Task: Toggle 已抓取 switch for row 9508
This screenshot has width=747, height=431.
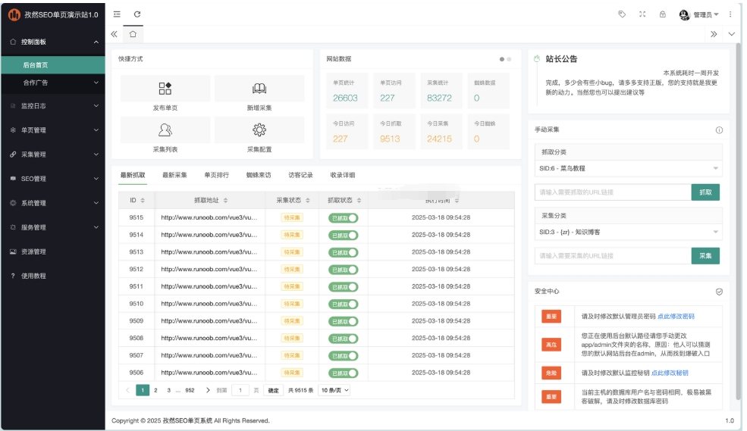Action: click(343, 339)
